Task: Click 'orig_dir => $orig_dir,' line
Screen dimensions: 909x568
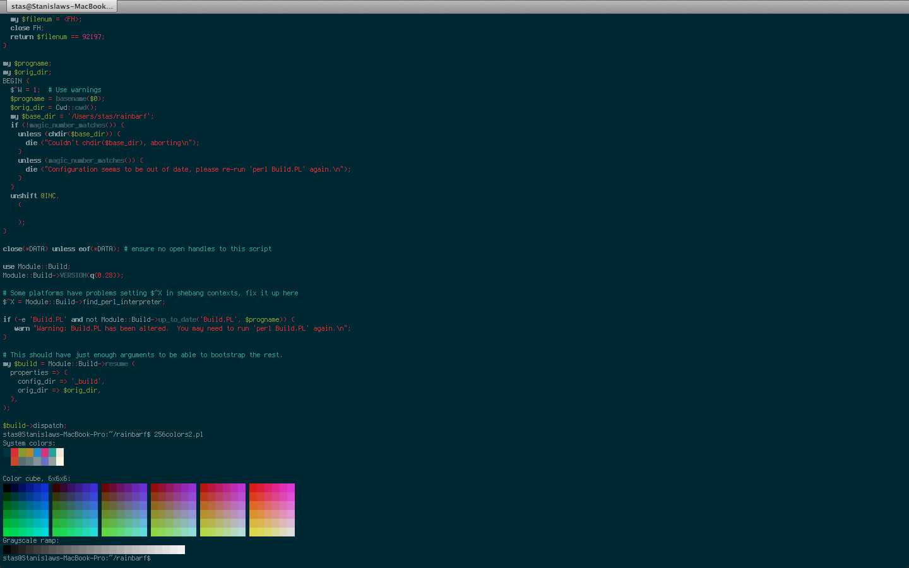Action: click(x=59, y=391)
